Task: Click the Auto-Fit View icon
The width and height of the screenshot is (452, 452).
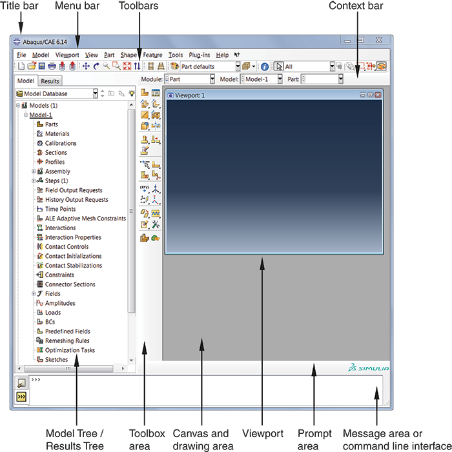Action: [x=127, y=66]
